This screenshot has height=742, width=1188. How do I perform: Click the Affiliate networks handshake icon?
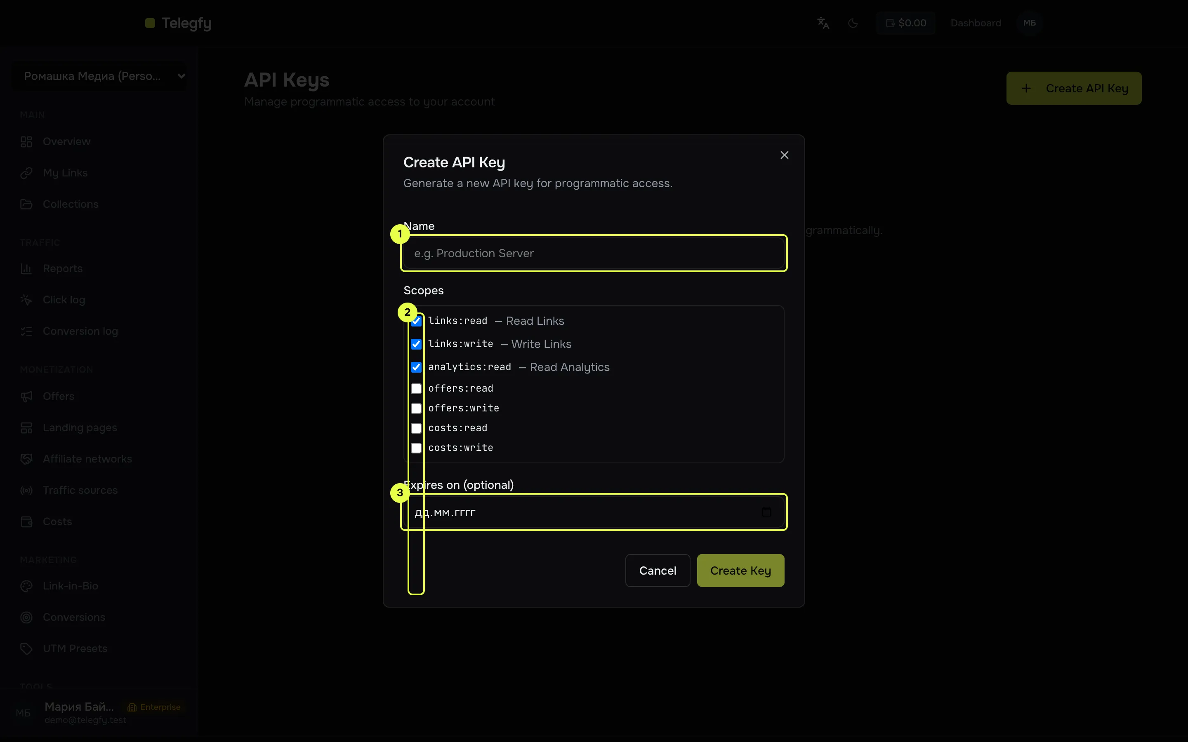[x=26, y=459]
